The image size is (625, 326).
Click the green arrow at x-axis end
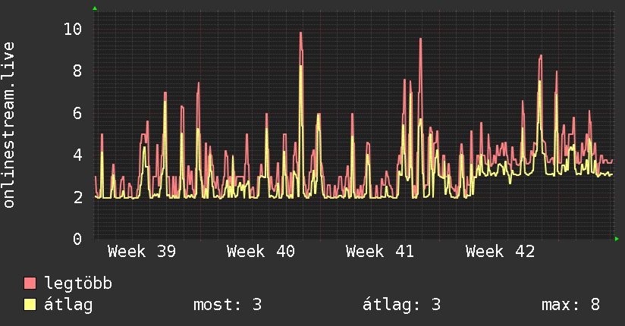pyautogui.click(x=617, y=239)
